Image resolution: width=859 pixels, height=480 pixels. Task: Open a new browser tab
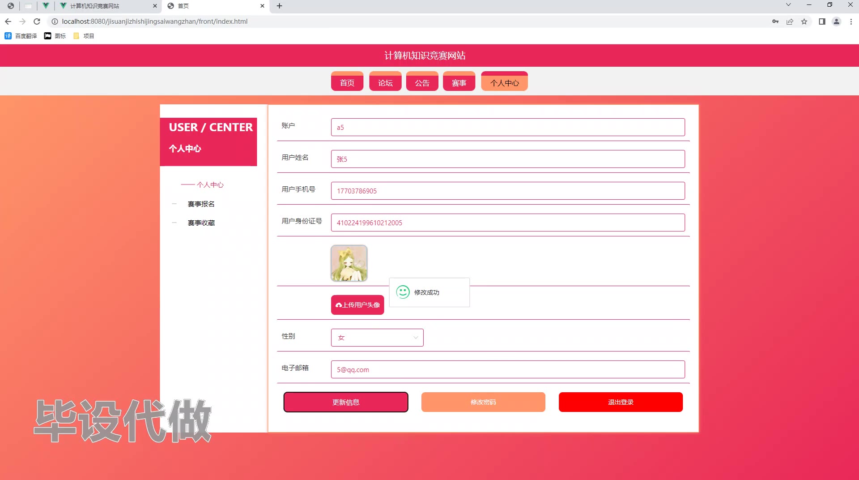279,6
